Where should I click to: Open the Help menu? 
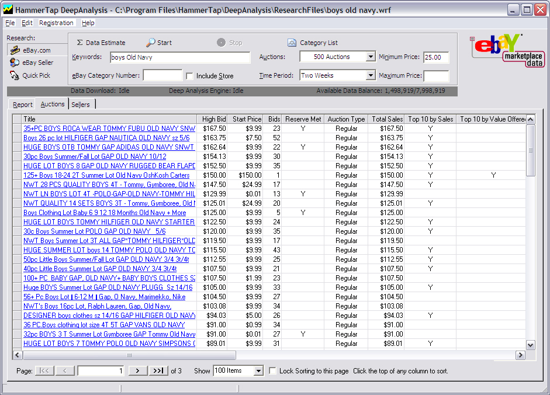pyautogui.click(x=88, y=23)
